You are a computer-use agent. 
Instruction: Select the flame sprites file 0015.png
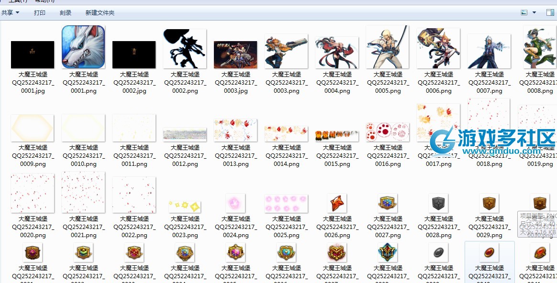[x=337, y=136]
